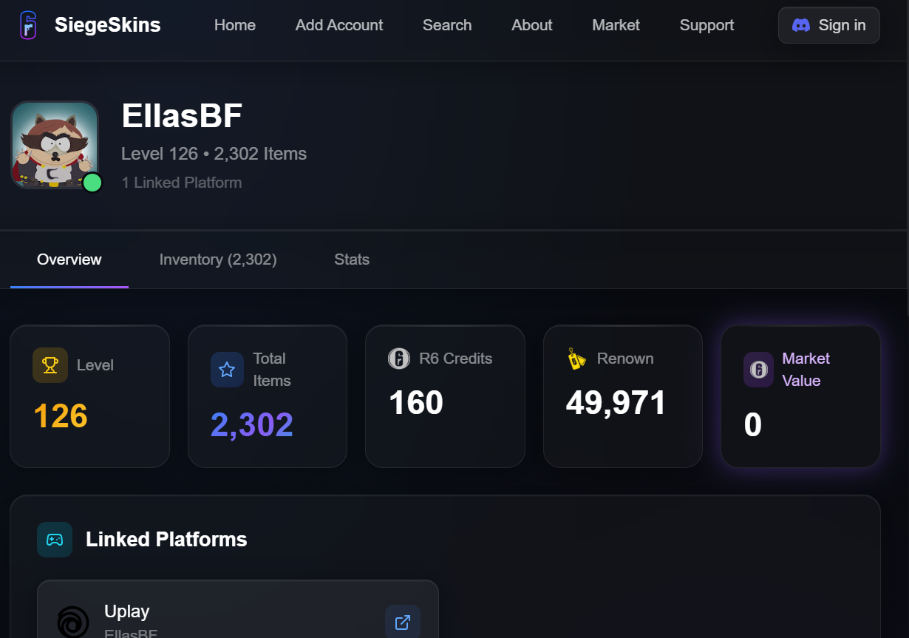Open the Uplay external link icon

tap(403, 622)
